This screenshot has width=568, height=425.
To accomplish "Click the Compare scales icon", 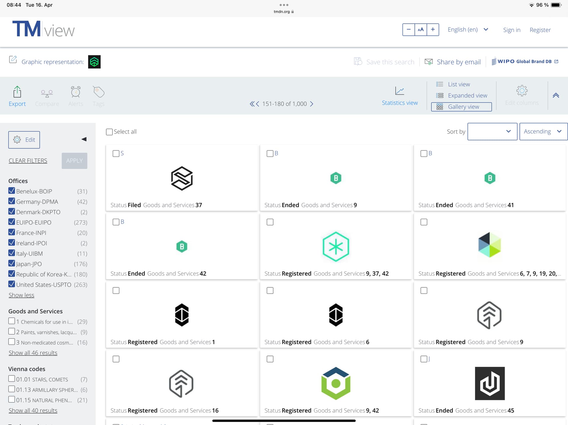I will 47,93.
